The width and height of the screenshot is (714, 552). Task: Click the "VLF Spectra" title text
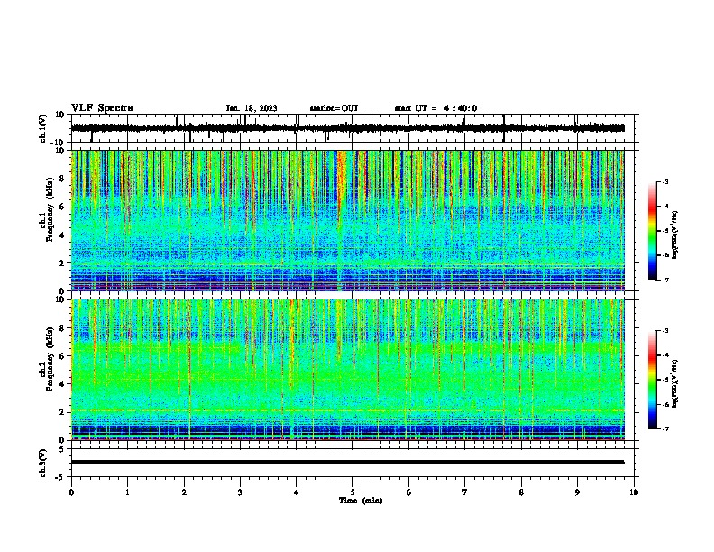(x=102, y=108)
